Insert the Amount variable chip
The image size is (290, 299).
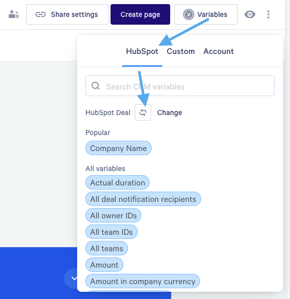(104, 265)
